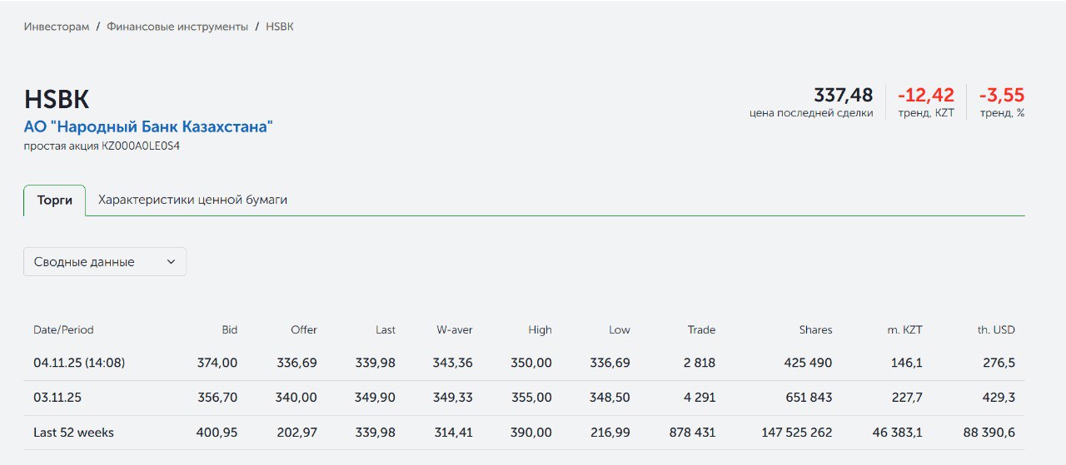Select the 03.11.25 table row
The width and height of the screenshot is (1066, 465).
point(57,398)
